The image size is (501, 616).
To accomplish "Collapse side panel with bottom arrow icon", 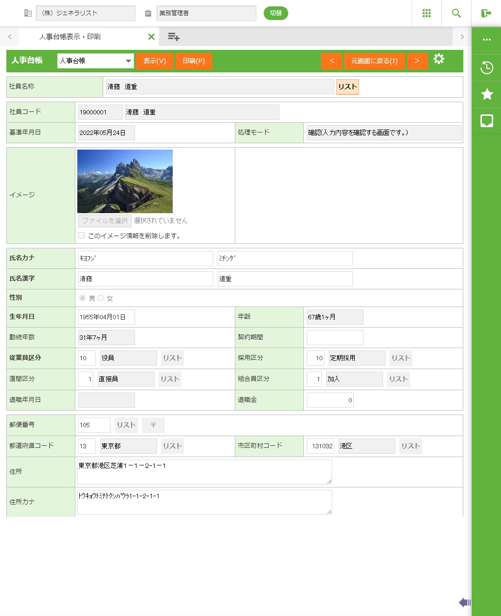I will coord(464,602).
